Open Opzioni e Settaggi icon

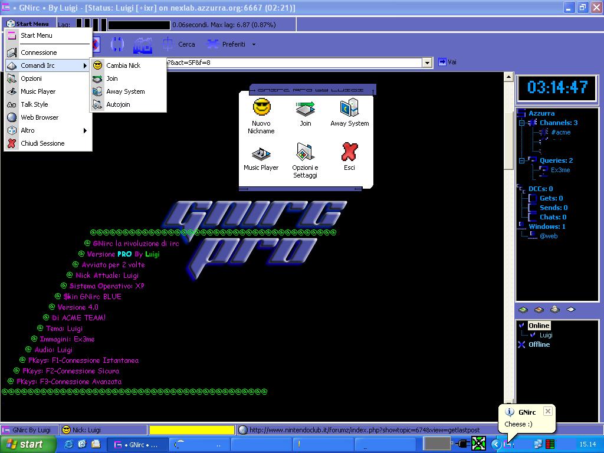pos(305,153)
